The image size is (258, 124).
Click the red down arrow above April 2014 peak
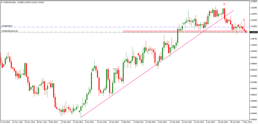coord(224,4)
